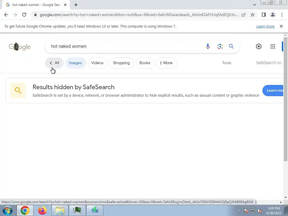Screen dimensions: 288x216
Task: Go back to All results
Action: (x=54, y=63)
